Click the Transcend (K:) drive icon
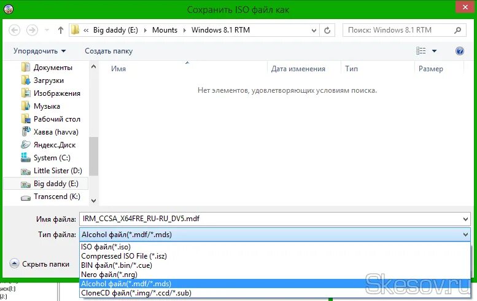Viewport: 477px width, 301px height. [26, 198]
